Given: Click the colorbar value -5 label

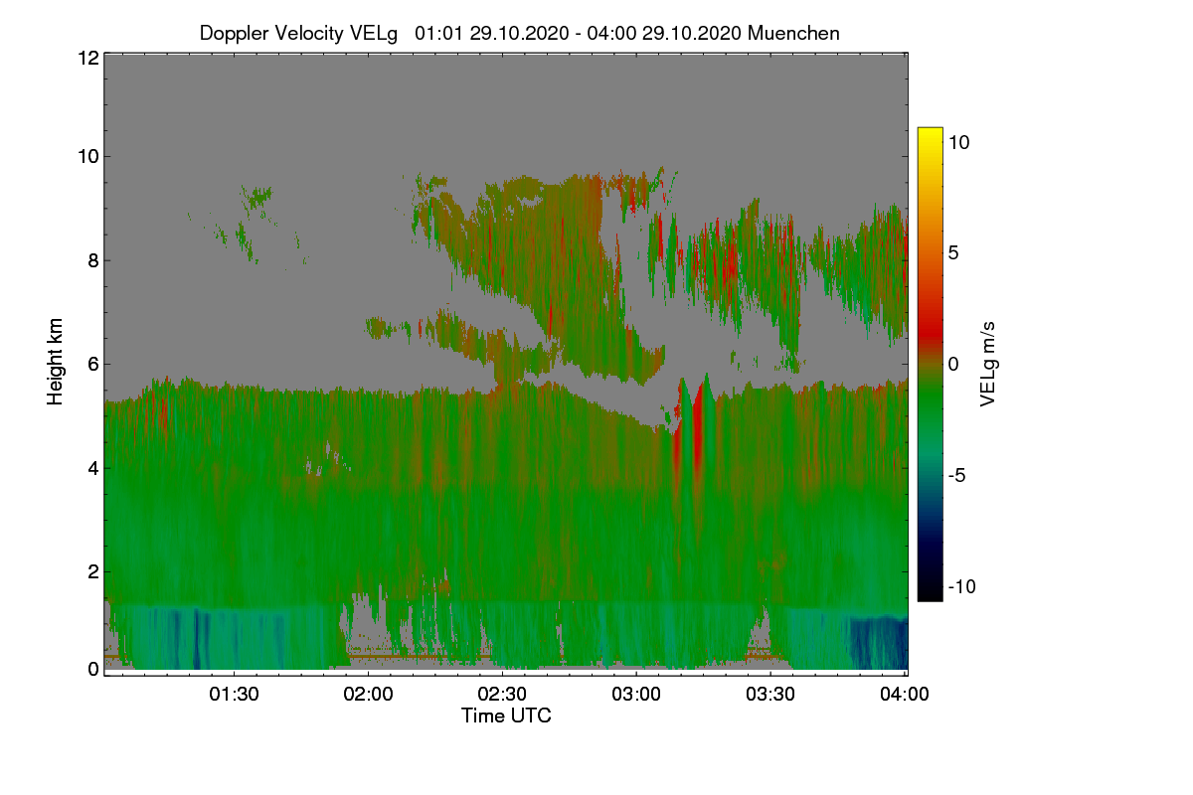Looking at the screenshot, I should point(955,475).
